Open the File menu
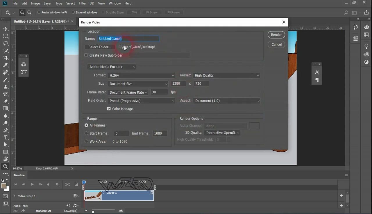The height and width of the screenshot is (214, 372). pos(15,3)
